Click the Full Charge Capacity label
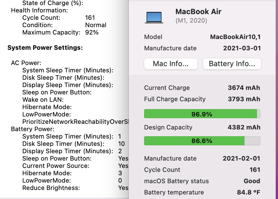 click(175, 99)
